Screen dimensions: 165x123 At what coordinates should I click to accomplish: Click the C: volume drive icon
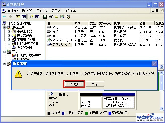click(49, 27)
